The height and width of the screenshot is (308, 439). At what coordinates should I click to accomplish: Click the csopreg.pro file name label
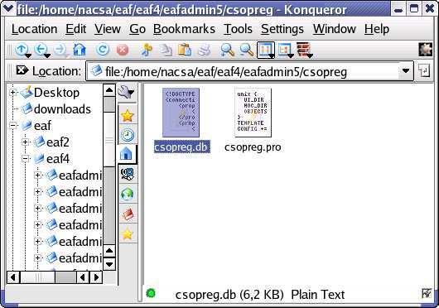coord(253,147)
